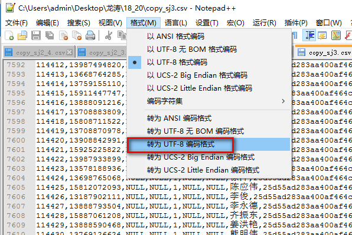Open the 语言(L) menu
Viewport: 352px width, 235px height.
pos(176,23)
